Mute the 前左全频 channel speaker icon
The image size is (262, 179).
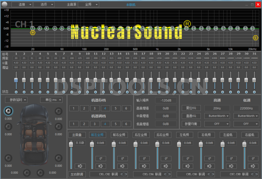101,166
